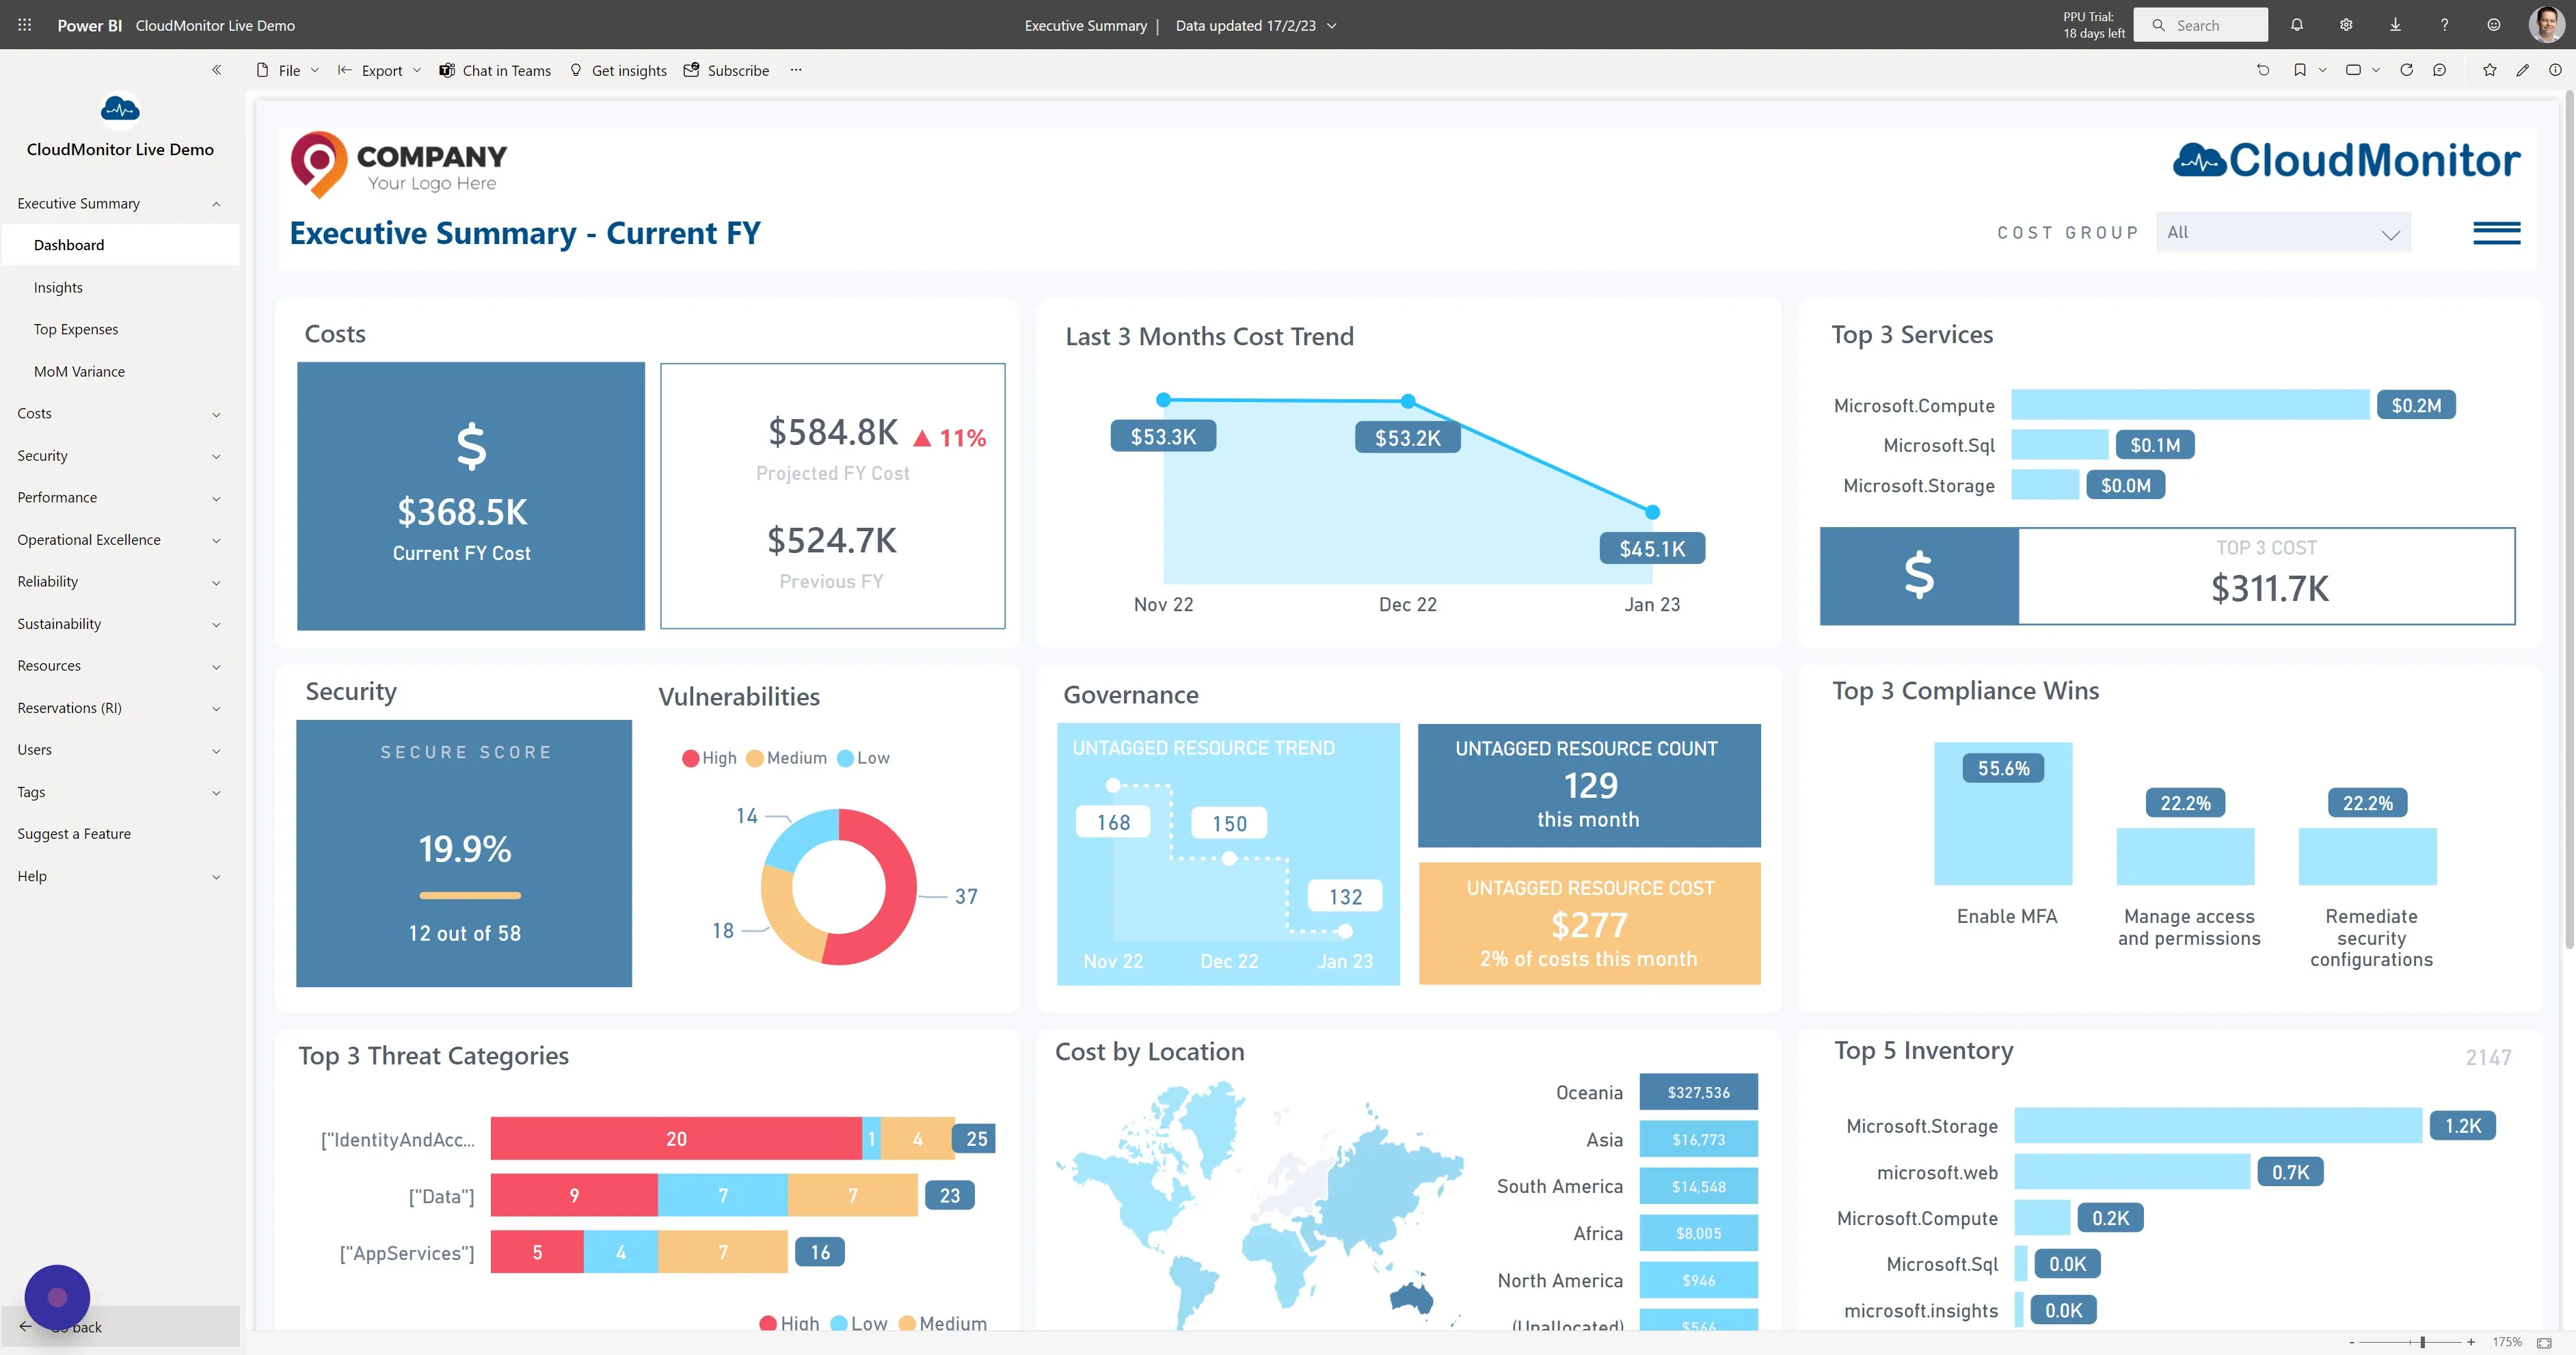Open the View rectangle icon in the toolbar
The height and width of the screenshot is (1355, 2576).
click(2353, 70)
